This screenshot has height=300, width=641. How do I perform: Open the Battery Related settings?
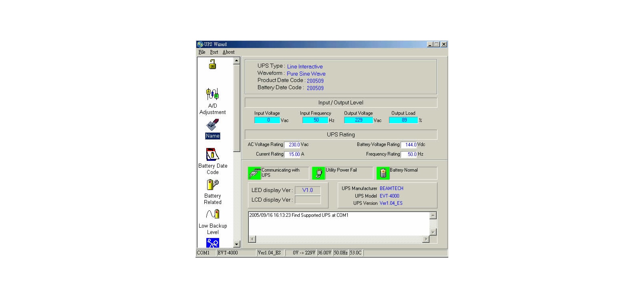pos(212,185)
